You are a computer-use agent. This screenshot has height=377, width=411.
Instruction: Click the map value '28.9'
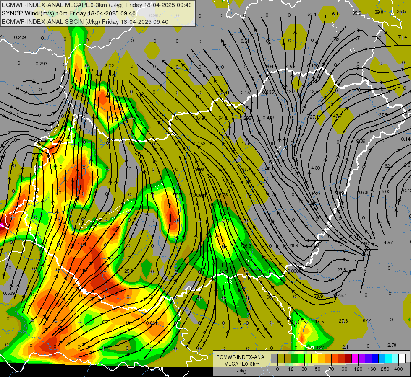point(294,245)
